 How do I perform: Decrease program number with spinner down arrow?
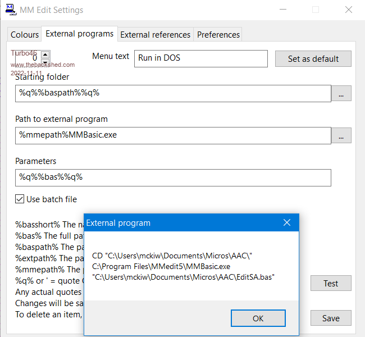point(45,61)
